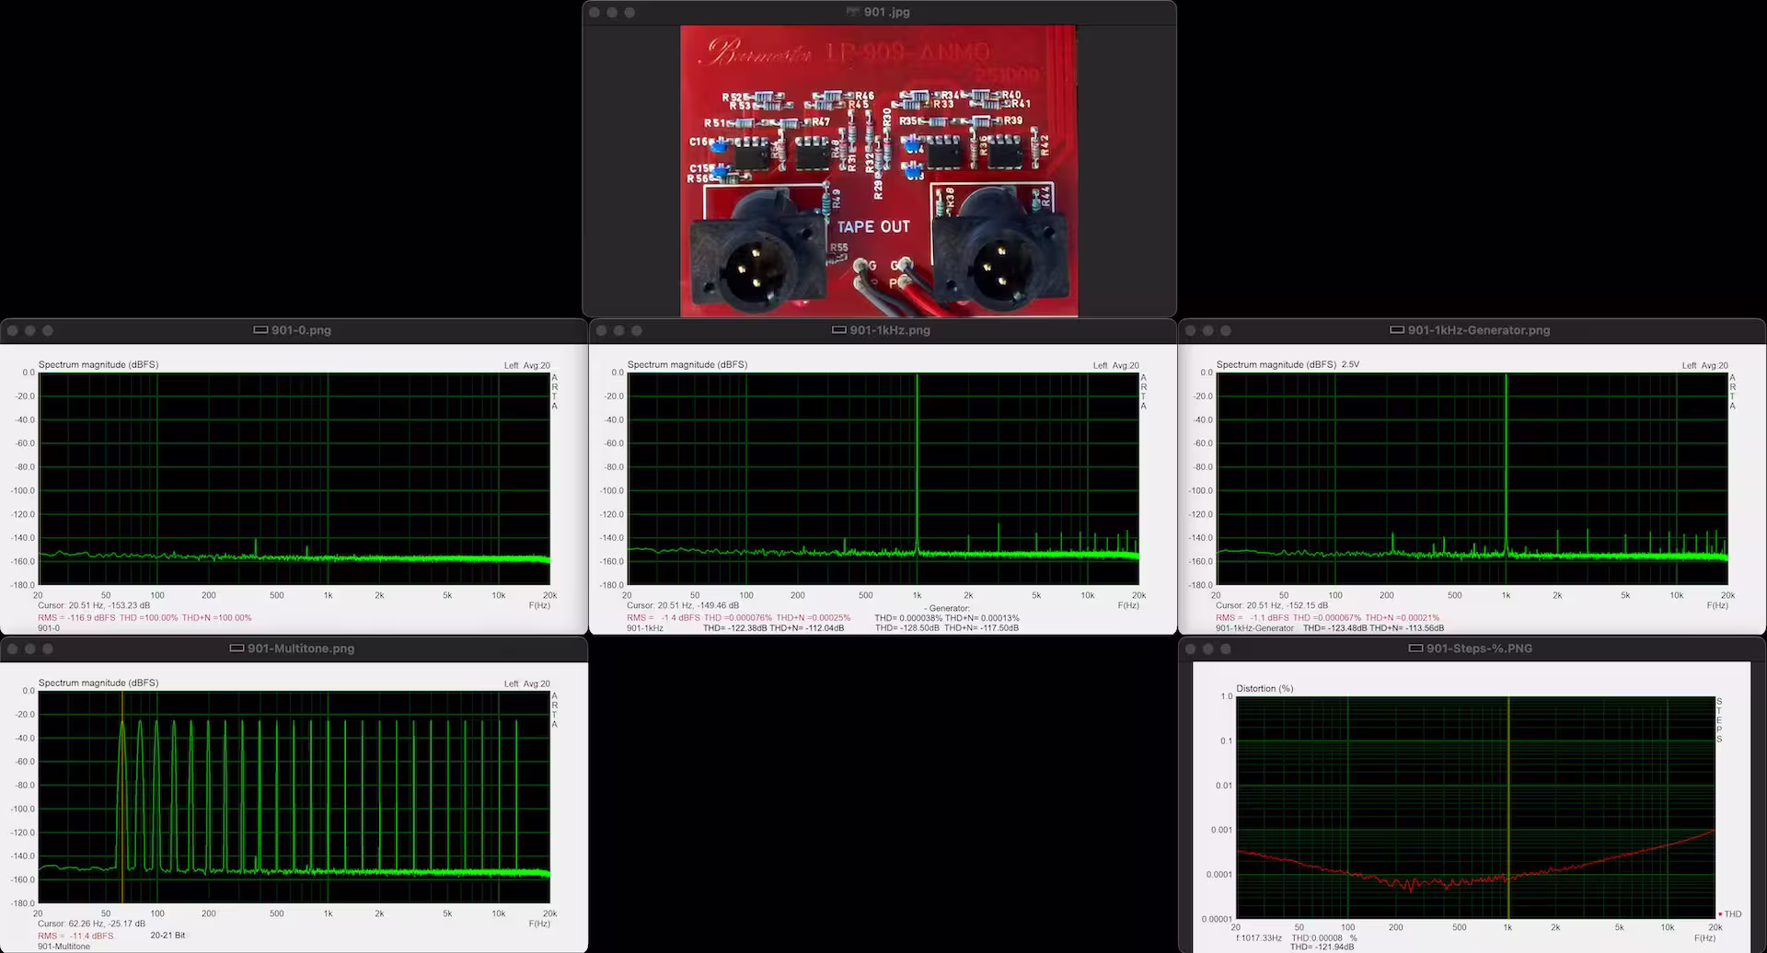The width and height of the screenshot is (1767, 953).
Task: Select the 901.jpg window title text
Action: click(x=887, y=12)
